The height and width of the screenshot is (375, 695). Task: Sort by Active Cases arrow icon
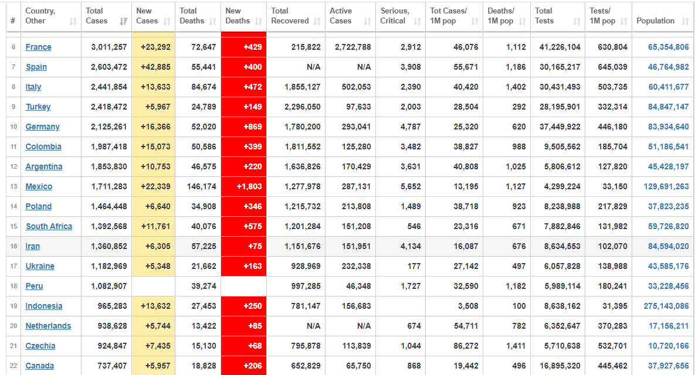tap(368, 21)
